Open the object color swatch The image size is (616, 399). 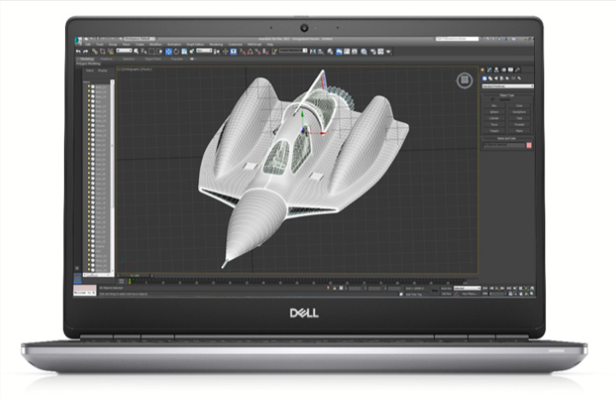point(529,145)
